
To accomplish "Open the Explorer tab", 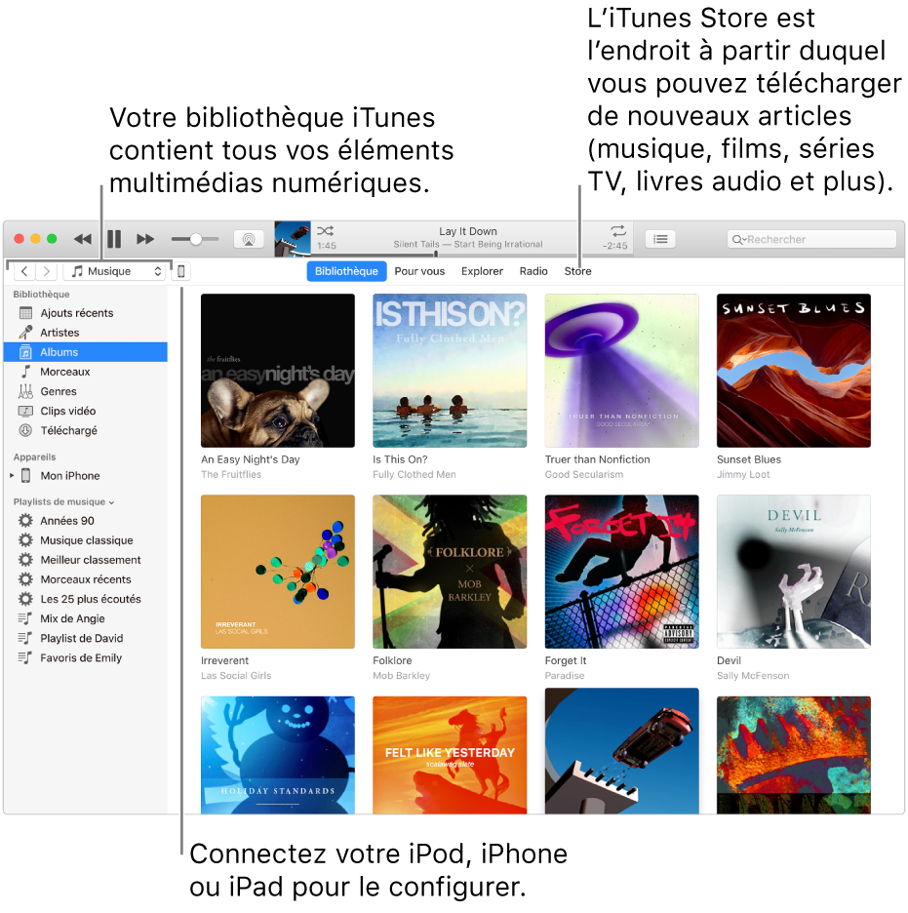I will [x=482, y=271].
